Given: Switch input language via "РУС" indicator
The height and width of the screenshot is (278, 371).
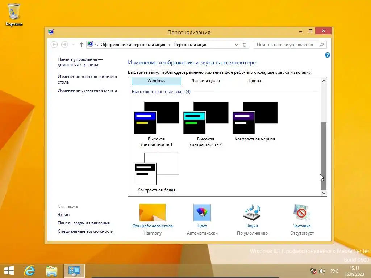Looking at the screenshot, I should click(334, 271).
